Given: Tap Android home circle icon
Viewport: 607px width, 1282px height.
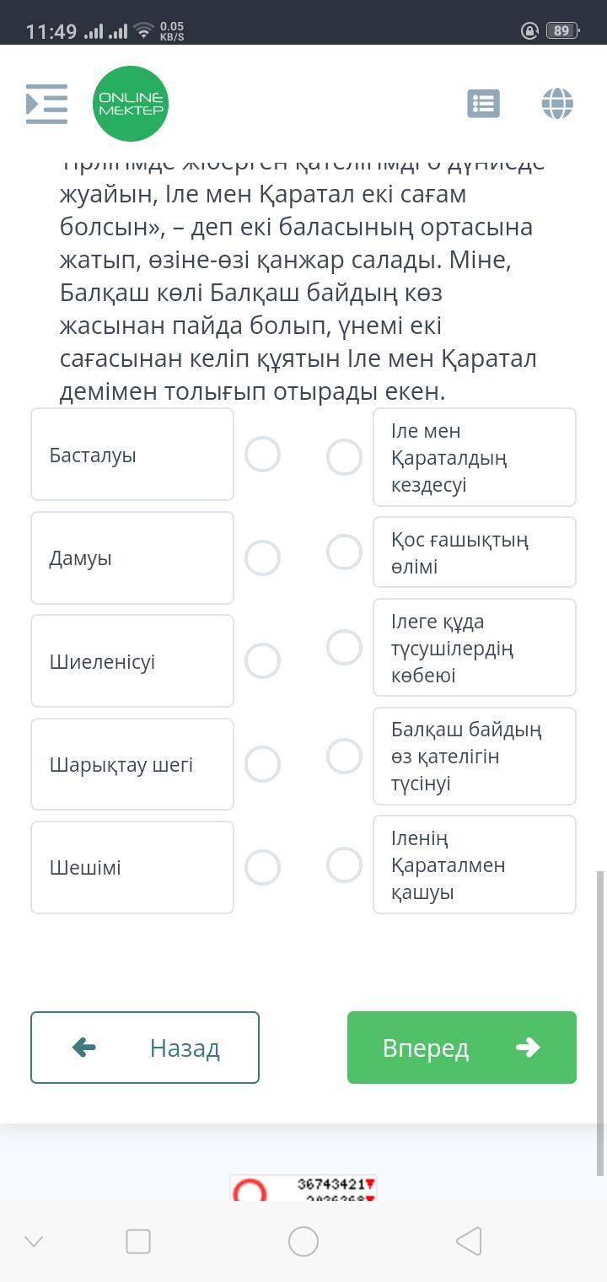Looking at the screenshot, I should [x=303, y=1241].
